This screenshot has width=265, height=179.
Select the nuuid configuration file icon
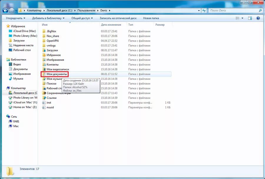coord(44,107)
